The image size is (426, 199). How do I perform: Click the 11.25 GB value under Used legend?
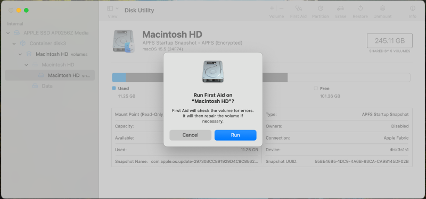pos(127,96)
